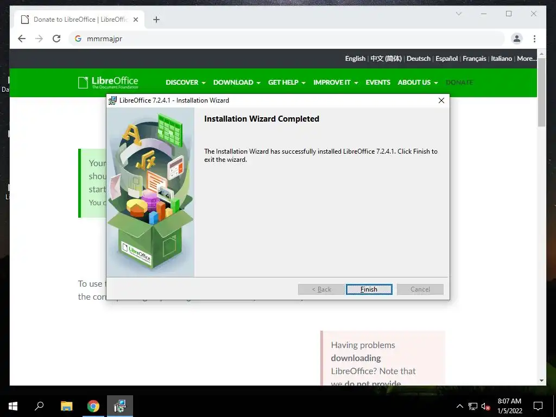Expand the ABOUT US menu
The height and width of the screenshot is (417, 556).
click(x=418, y=83)
